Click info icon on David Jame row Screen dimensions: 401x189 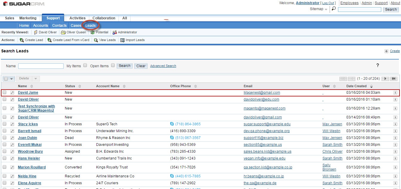[x=395, y=93]
